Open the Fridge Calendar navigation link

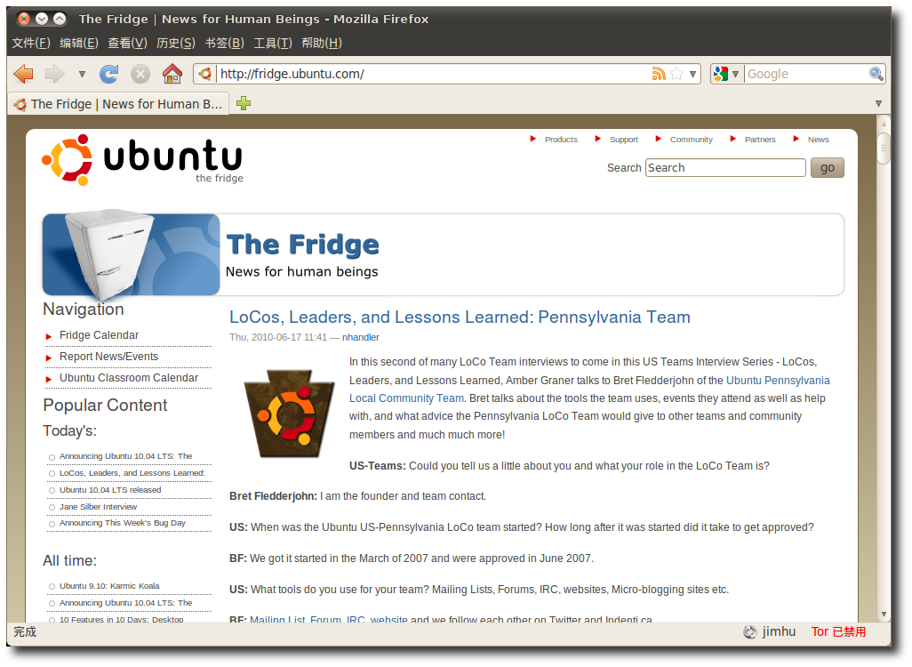[99, 335]
